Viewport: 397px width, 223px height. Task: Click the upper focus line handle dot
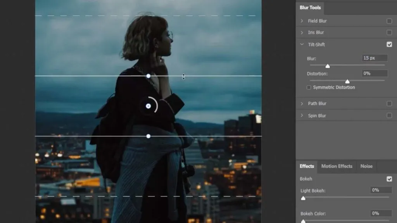click(148, 76)
